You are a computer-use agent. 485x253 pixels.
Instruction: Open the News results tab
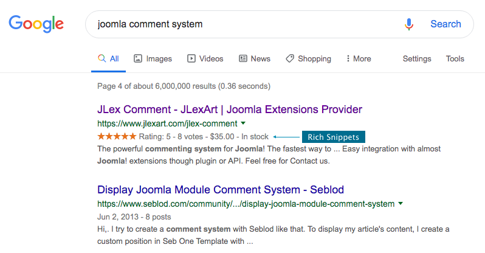(255, 59)
